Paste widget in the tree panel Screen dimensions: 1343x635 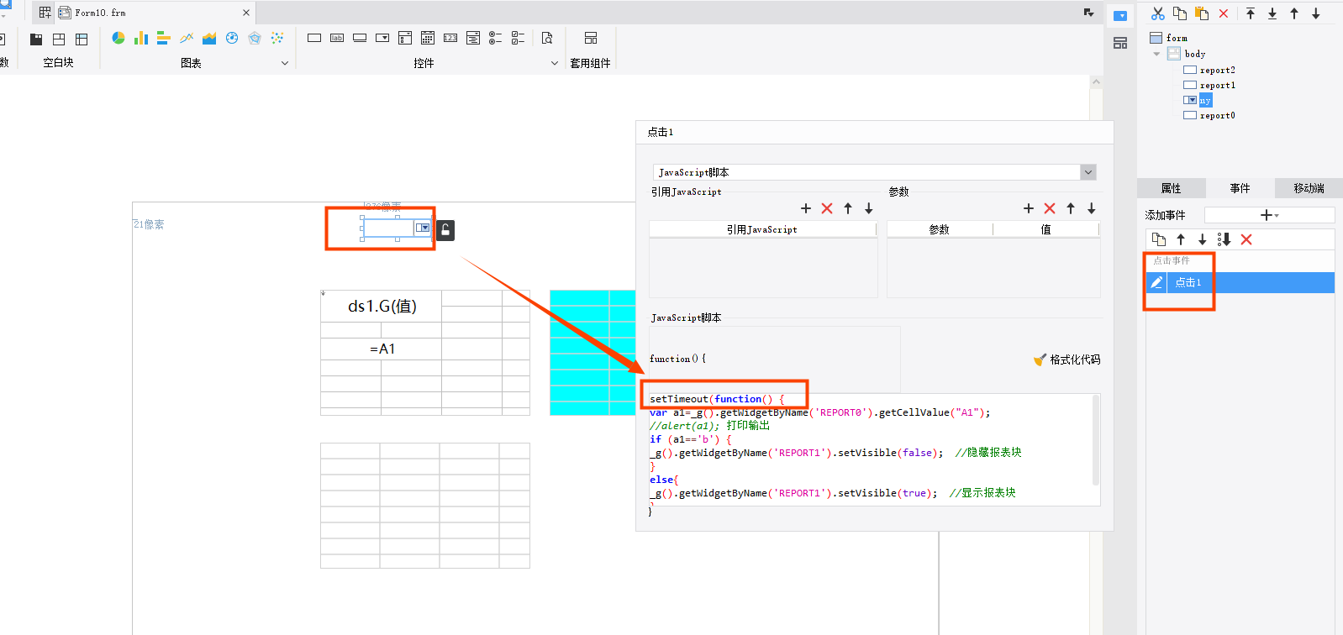click(x=1202, y=13)
